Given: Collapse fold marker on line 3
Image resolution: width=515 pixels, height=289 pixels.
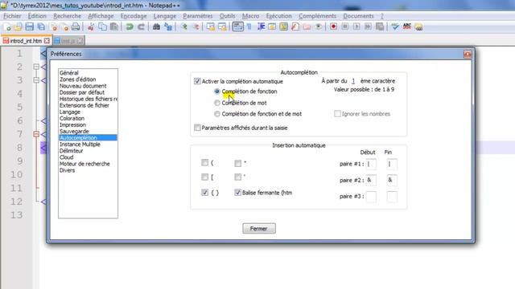Looking at the screenshot, I should click(36, 80).
